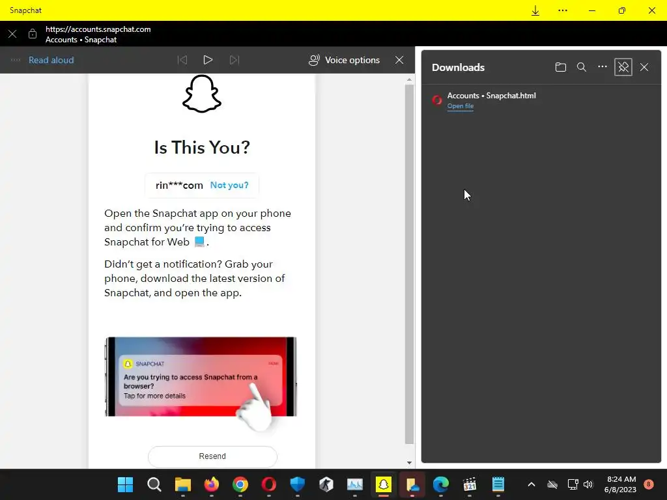Launch Firefox from the taskbar
The width and height of the screenshot is (667, 500).
click(x=212, y=484)
